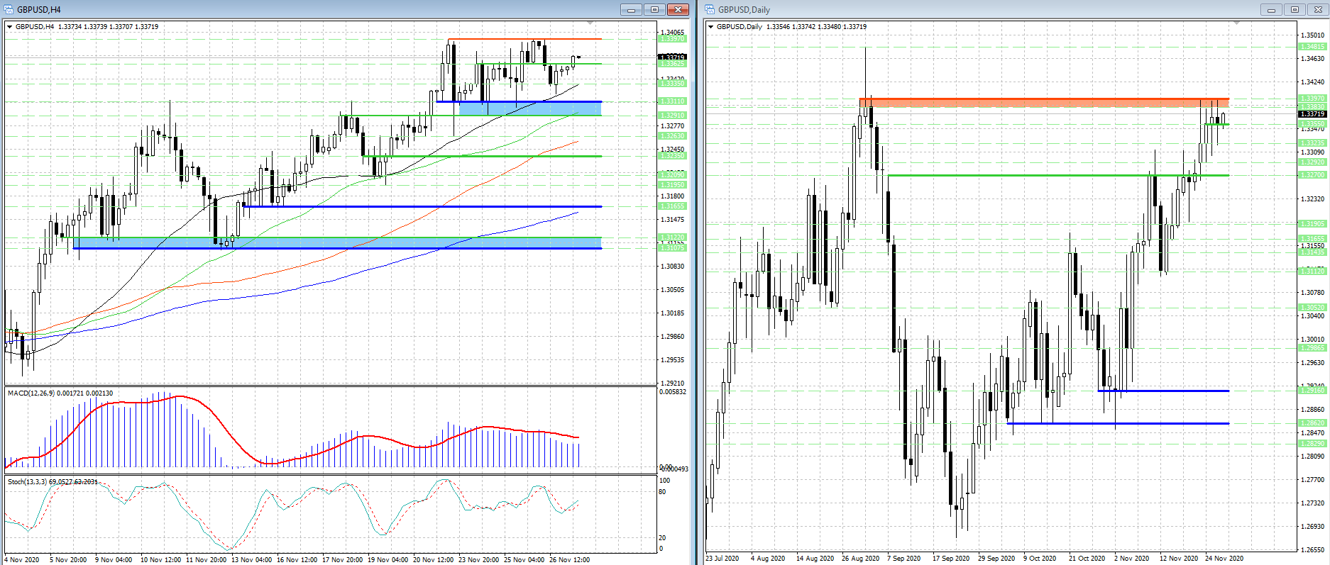This screenshot has width=1330, height=565.
Task: Click the 1.35010 price label on Daily axis
Action: pos(1312,35)
